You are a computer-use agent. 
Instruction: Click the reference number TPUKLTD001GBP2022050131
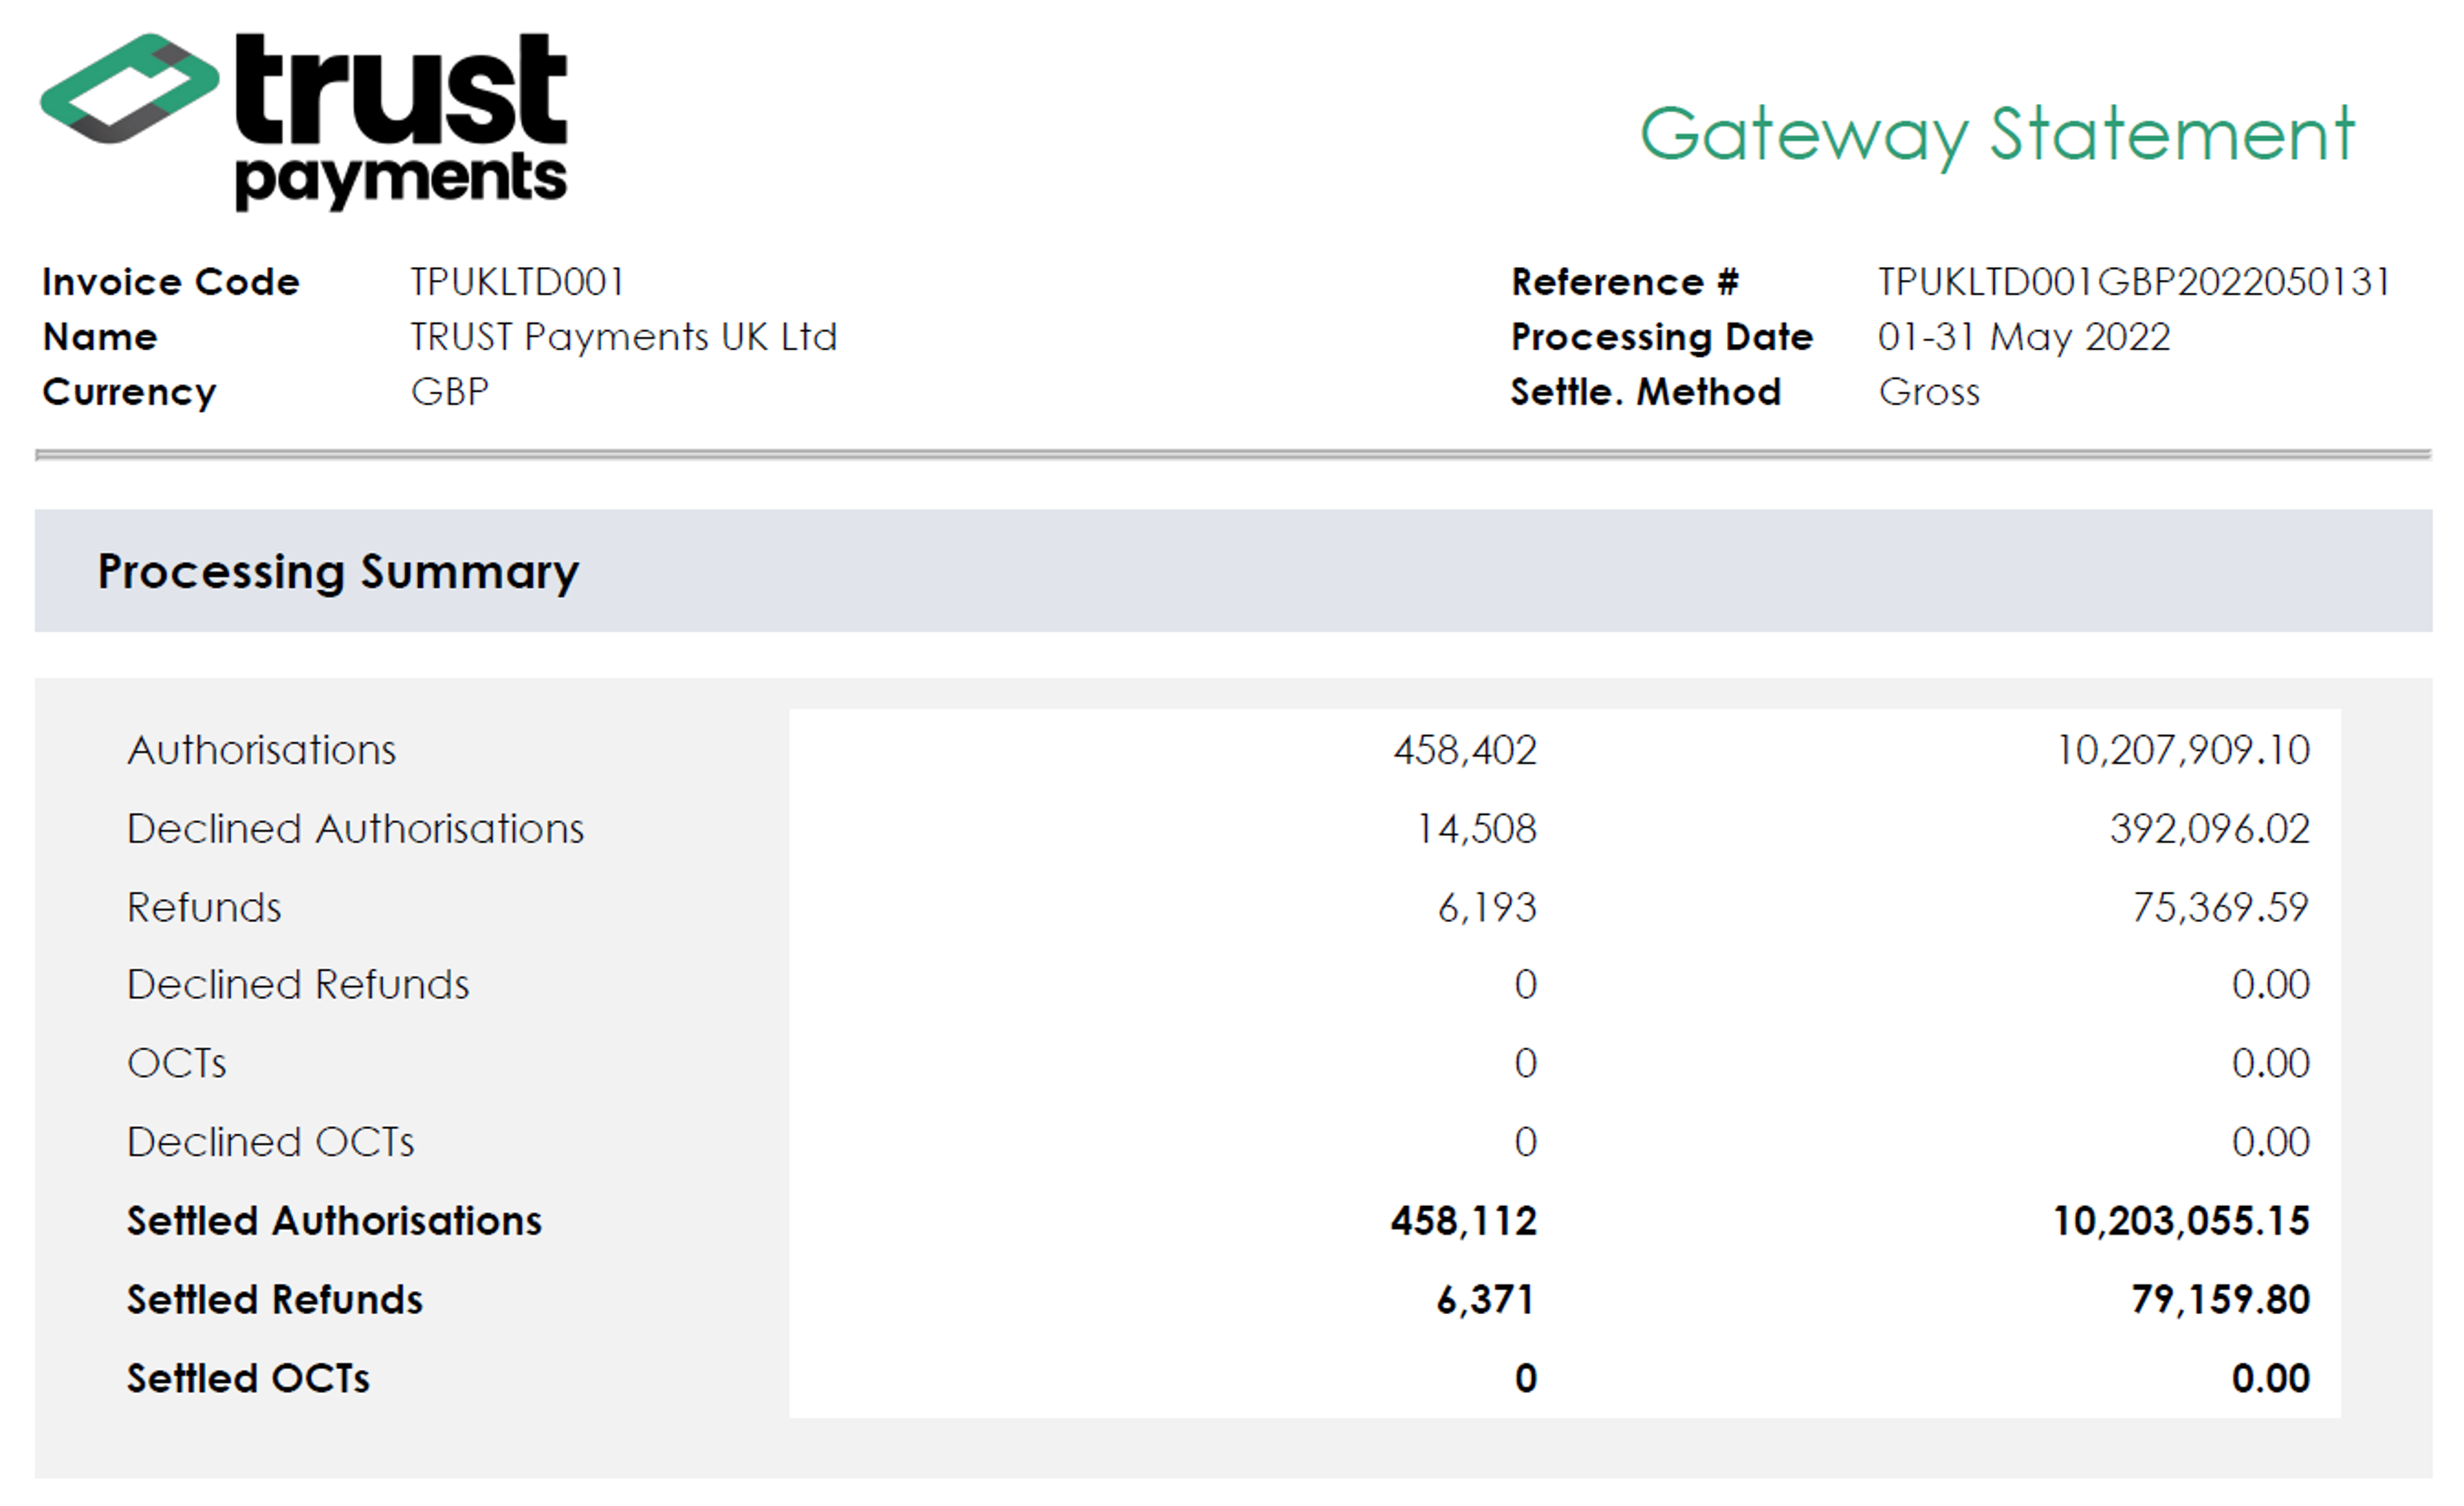[x=2134, y=282]
